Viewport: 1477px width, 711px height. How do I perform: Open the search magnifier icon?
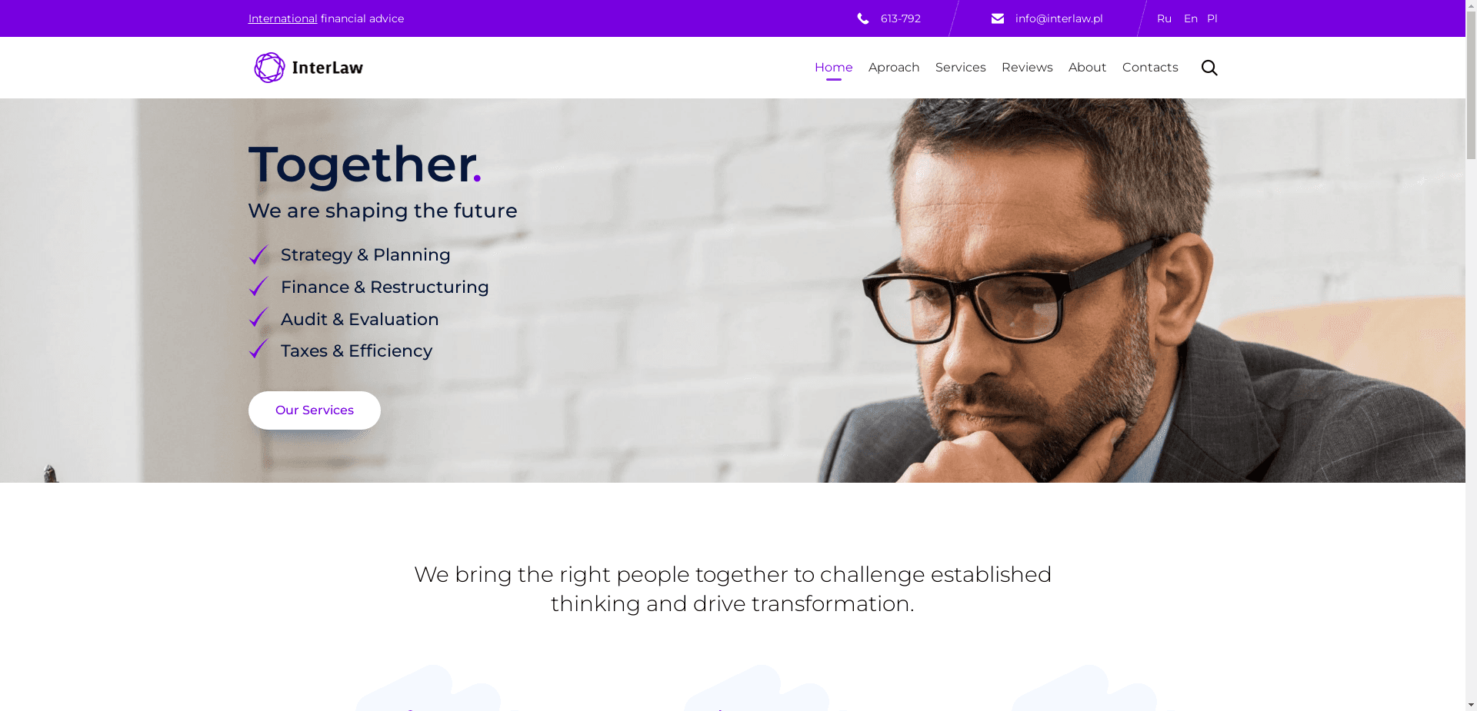(x=1209, y=68)
